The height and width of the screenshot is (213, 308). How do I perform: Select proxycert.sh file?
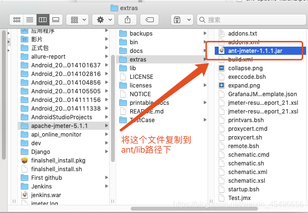260,137
